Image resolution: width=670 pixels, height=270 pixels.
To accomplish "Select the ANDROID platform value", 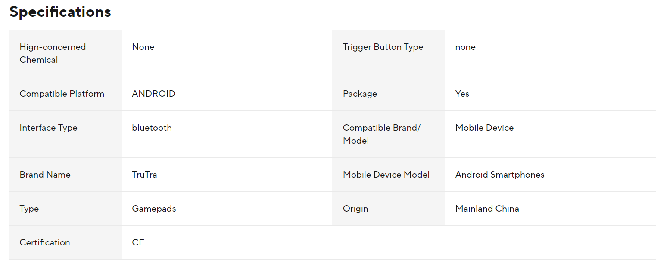I will [x=153, y=94].
